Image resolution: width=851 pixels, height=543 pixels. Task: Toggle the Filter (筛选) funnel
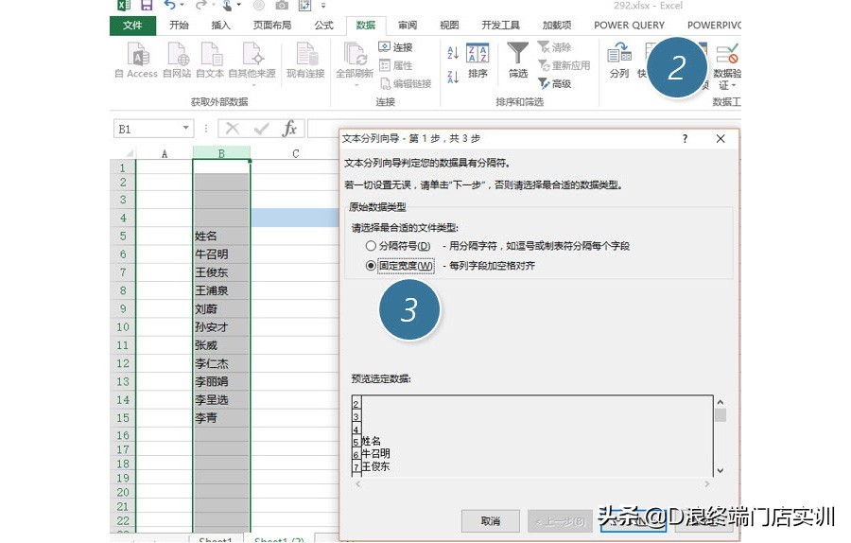tap(518, 61)
